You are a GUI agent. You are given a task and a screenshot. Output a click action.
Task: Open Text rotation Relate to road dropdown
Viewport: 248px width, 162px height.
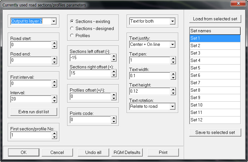pyautogui.click(x=172, y=106)
